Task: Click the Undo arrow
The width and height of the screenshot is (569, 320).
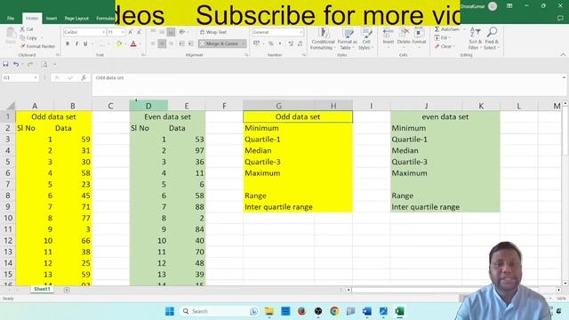Action: (16, 64)
